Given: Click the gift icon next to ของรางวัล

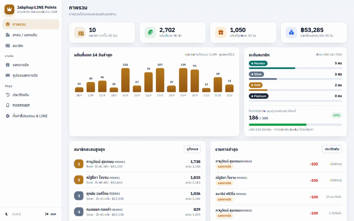Looking at the screenshot, I should [x=8, y=65].
